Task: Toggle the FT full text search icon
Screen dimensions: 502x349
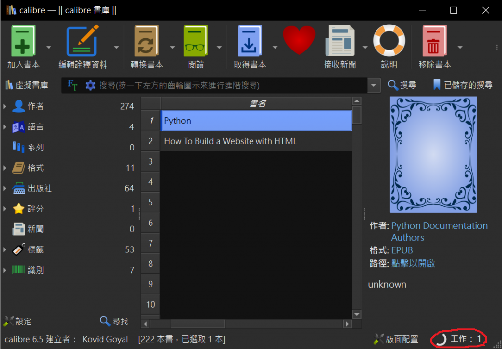Action: pos(73,85)
